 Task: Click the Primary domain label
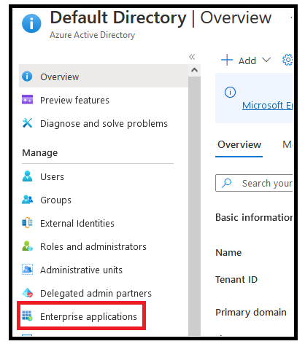tap(251, 313)
